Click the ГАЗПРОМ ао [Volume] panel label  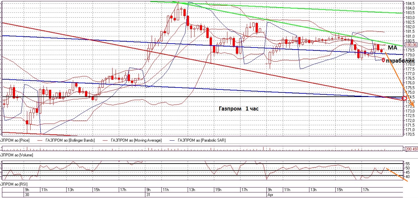point(16,155)
